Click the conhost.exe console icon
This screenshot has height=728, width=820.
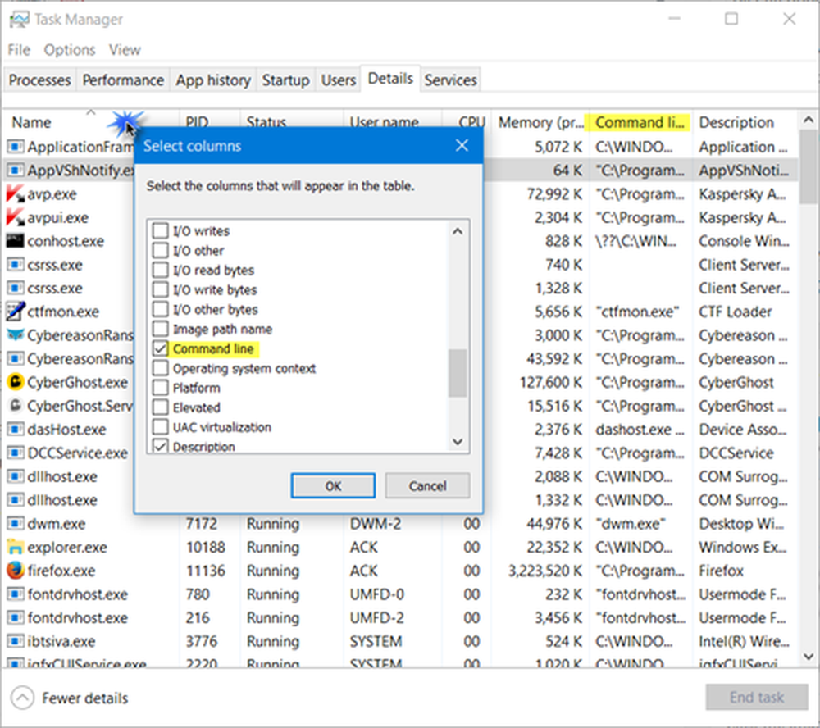click(15, 241)
